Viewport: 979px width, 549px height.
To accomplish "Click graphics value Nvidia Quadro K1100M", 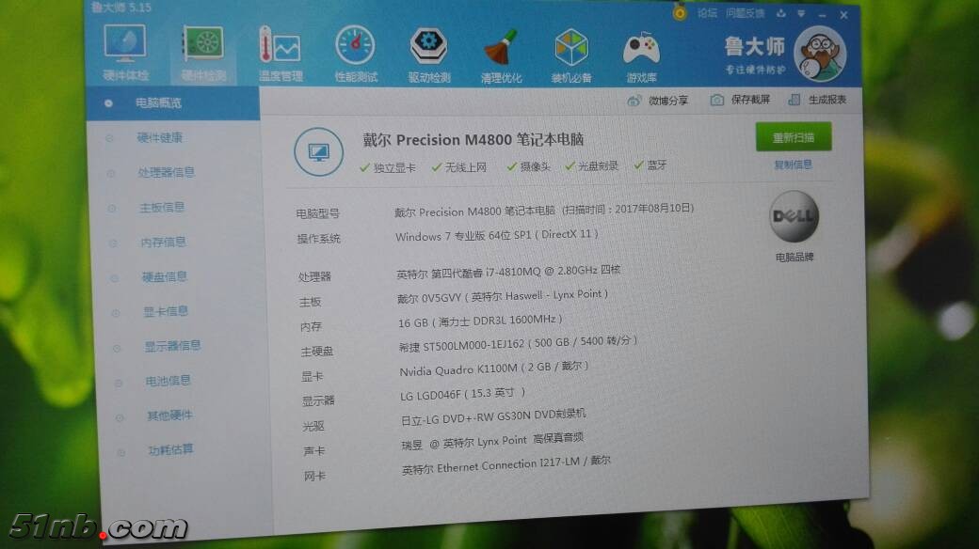I will 494,369.
